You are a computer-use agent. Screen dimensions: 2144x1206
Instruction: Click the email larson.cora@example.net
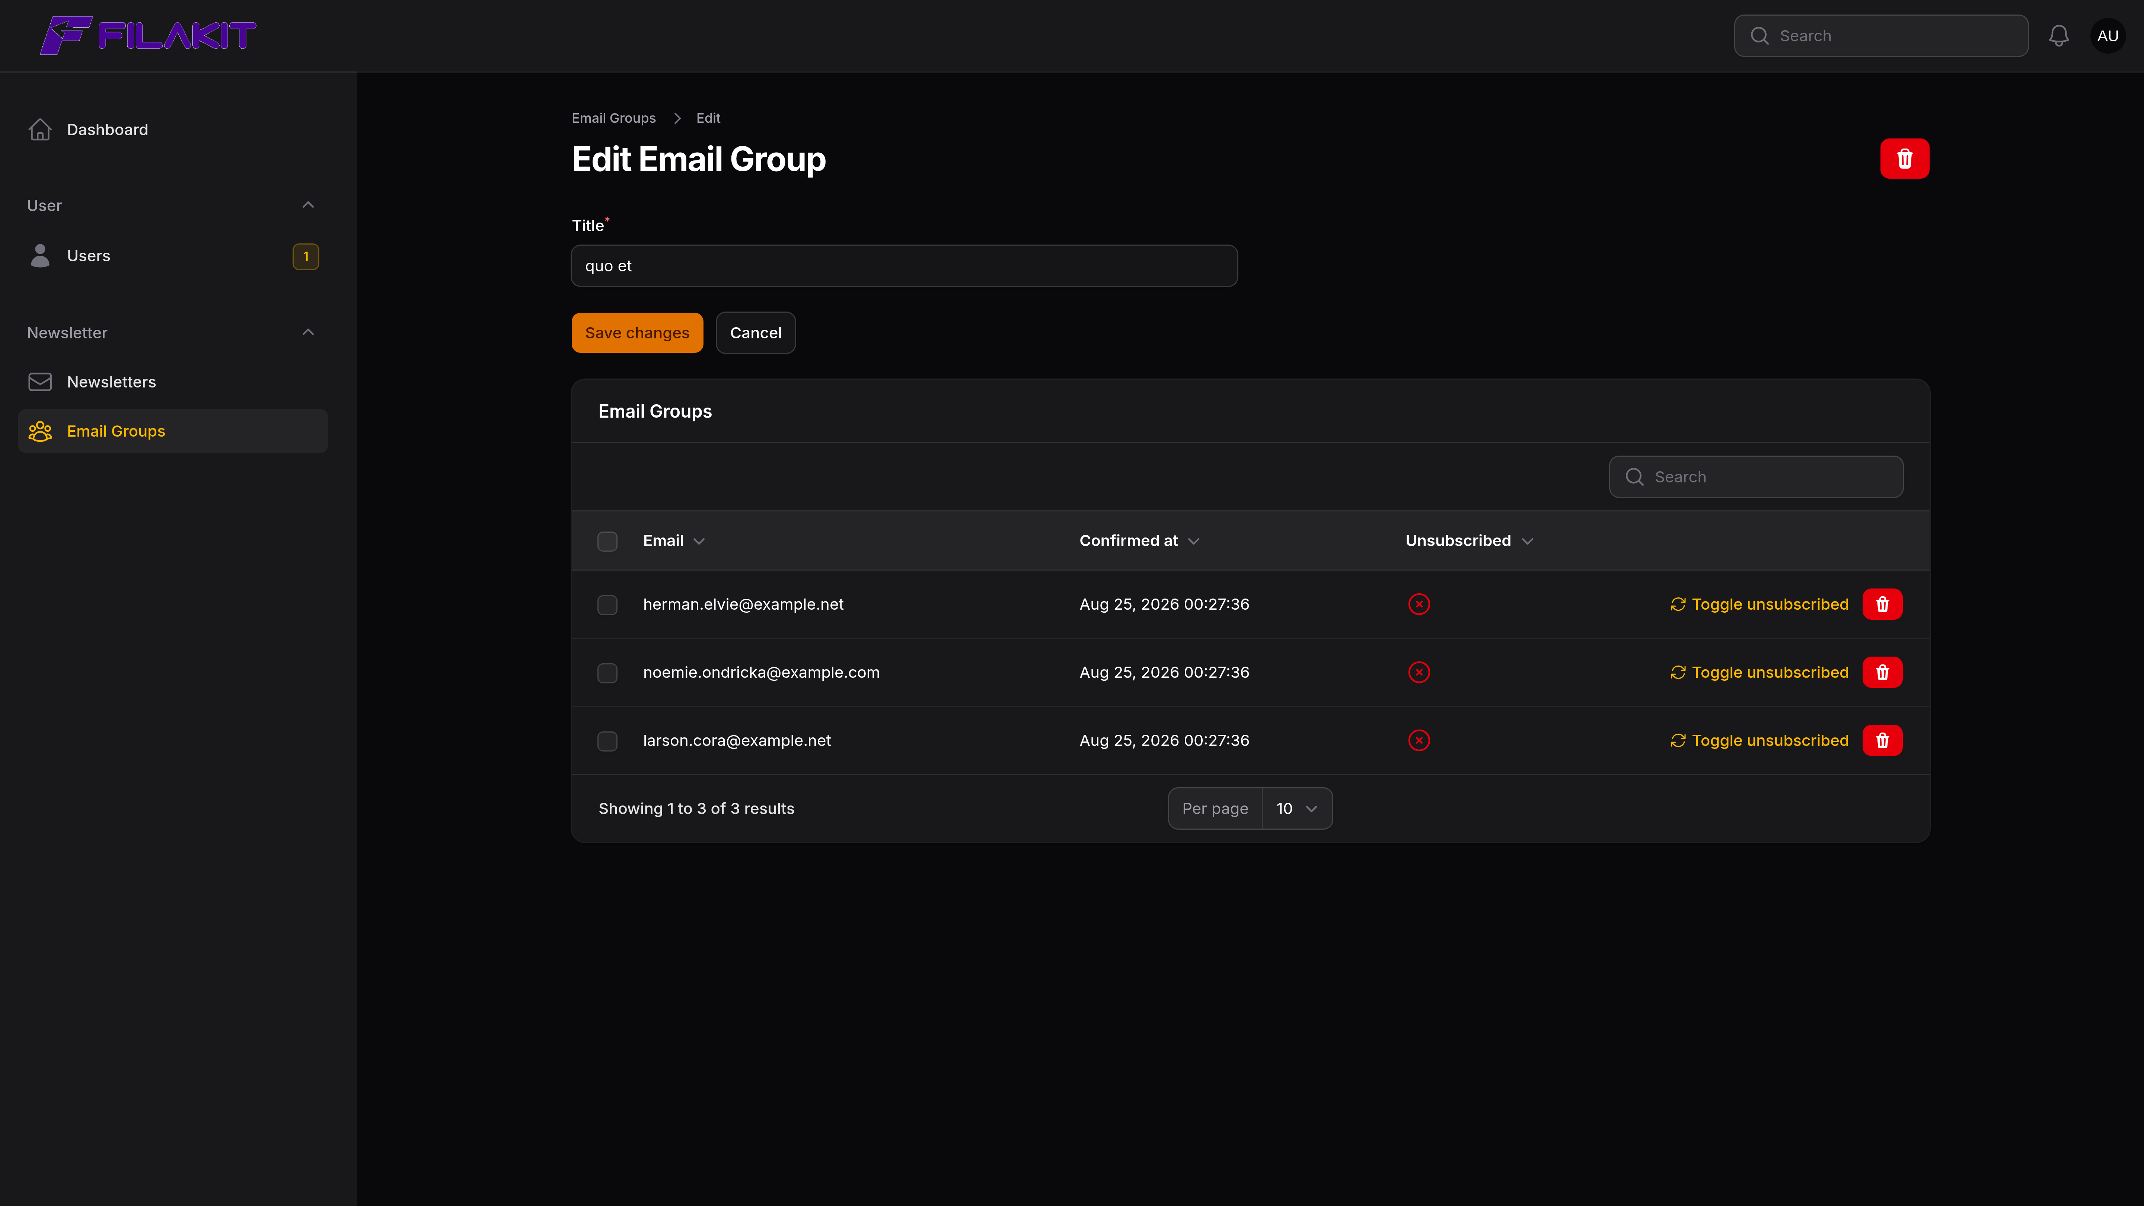click(737, 741)
